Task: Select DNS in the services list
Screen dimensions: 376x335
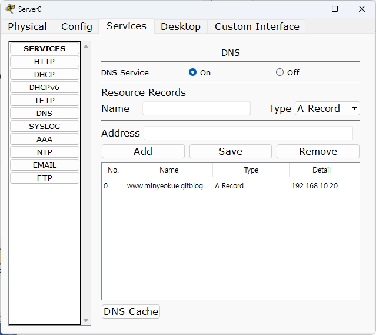Action: coord(45,113)
